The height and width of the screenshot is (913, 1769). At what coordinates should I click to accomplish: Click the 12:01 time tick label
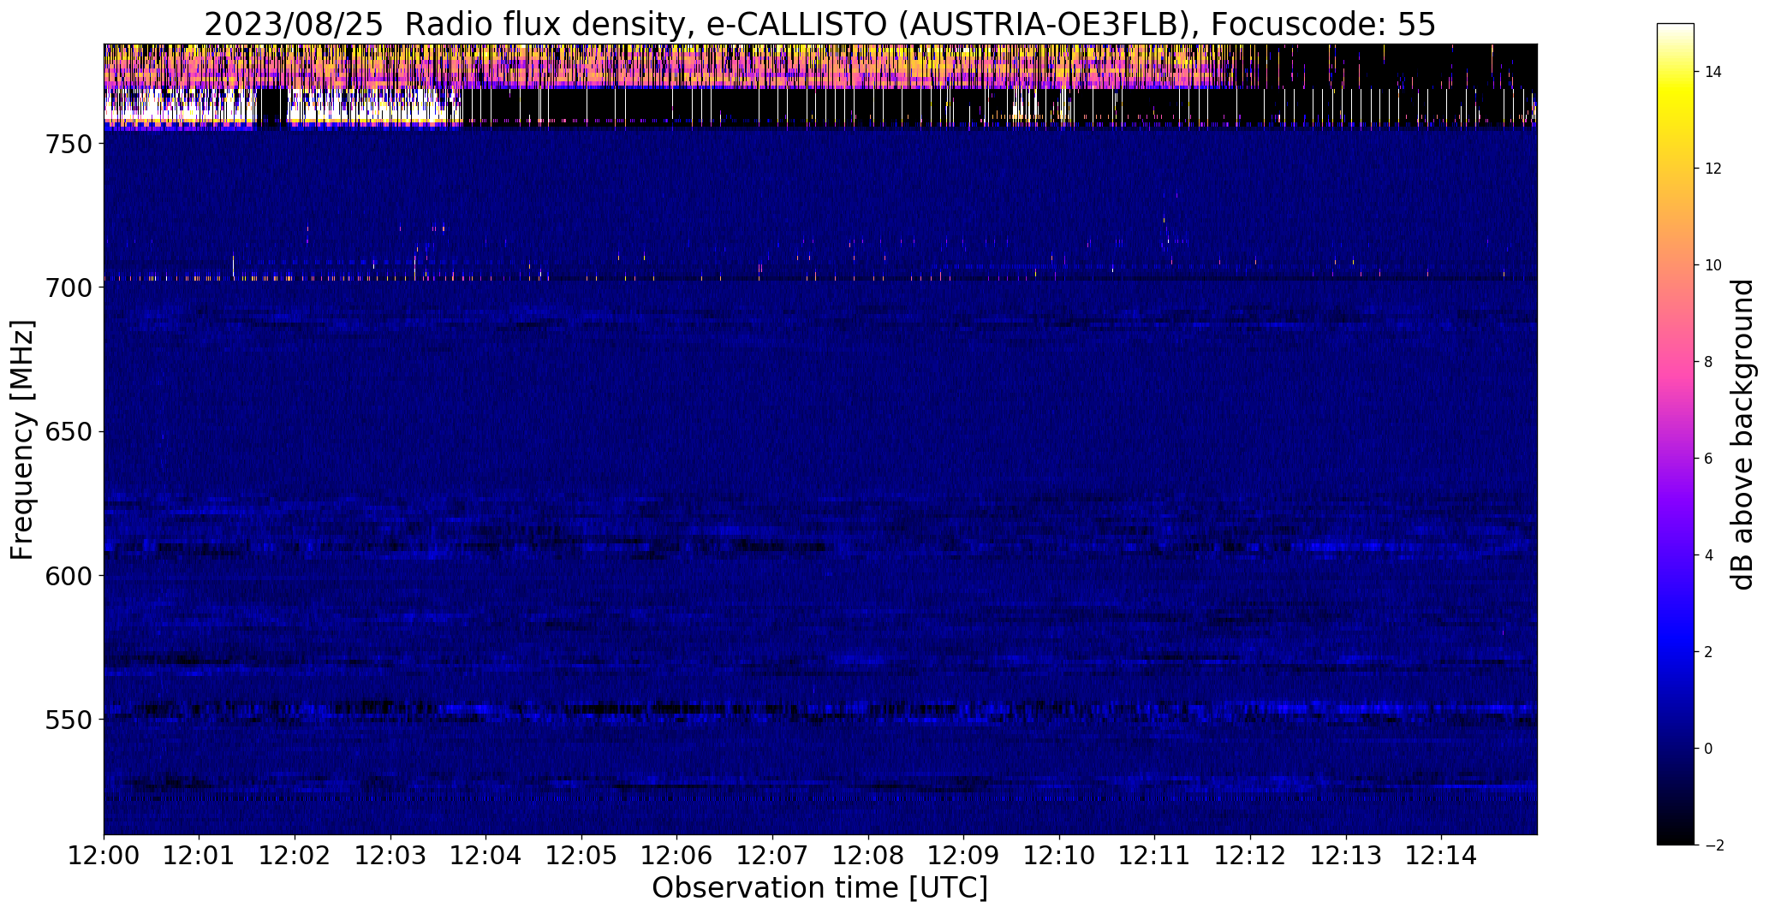coord(200,855)
